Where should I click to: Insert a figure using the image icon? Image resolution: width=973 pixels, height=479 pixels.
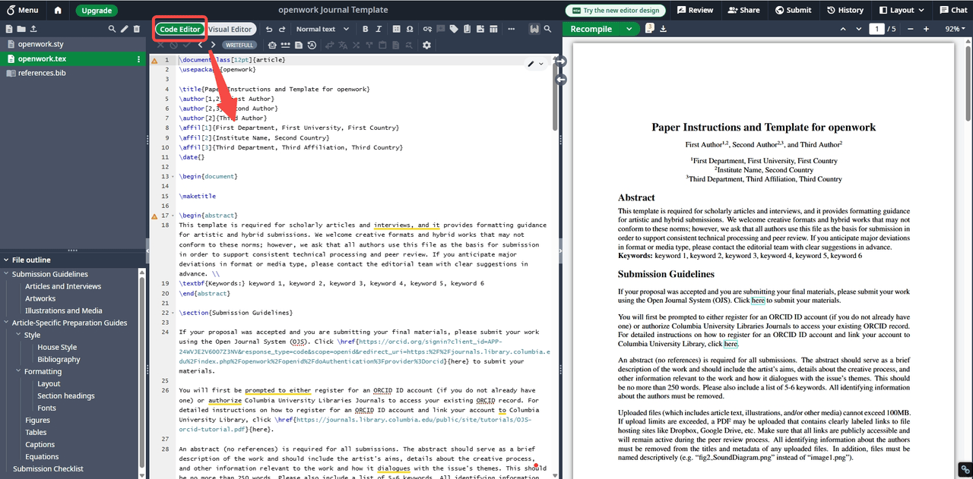[x=480, y=28]
